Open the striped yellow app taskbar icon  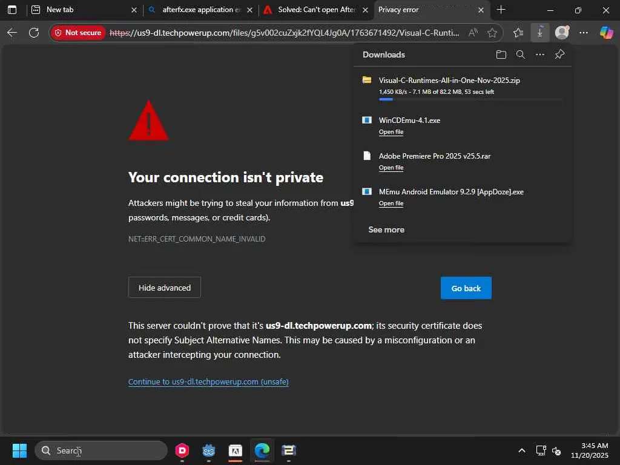click(x=289, y=450)
